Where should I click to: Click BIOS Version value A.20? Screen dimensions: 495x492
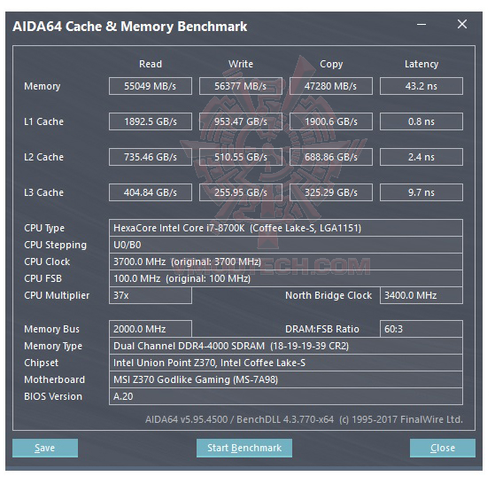click(x=286, y=396)
